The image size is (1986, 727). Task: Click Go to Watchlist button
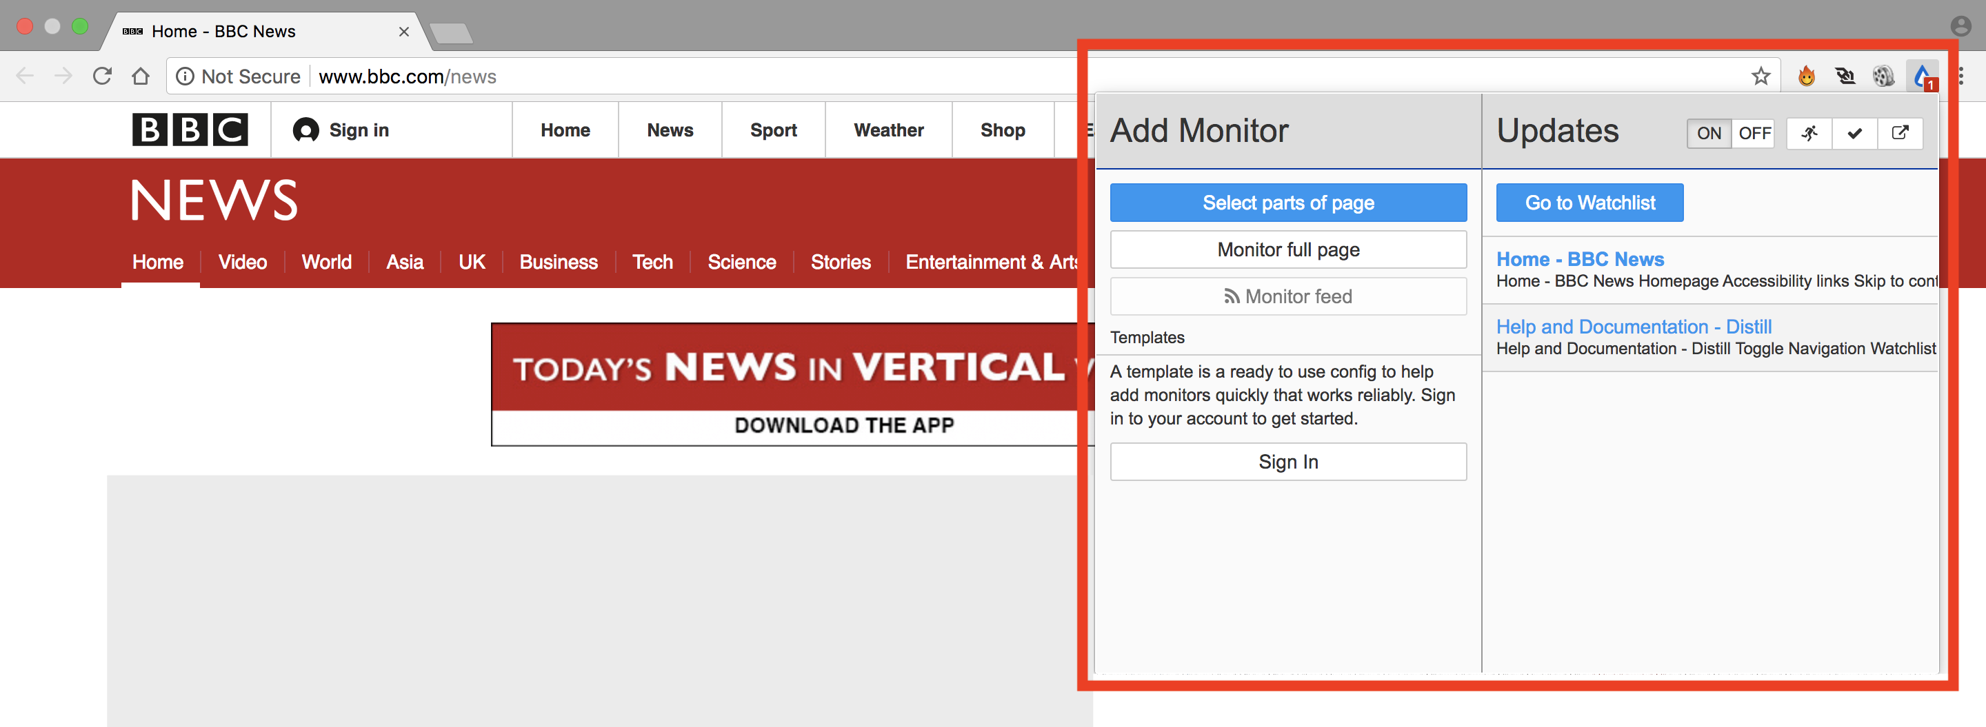click(1589, 203)
